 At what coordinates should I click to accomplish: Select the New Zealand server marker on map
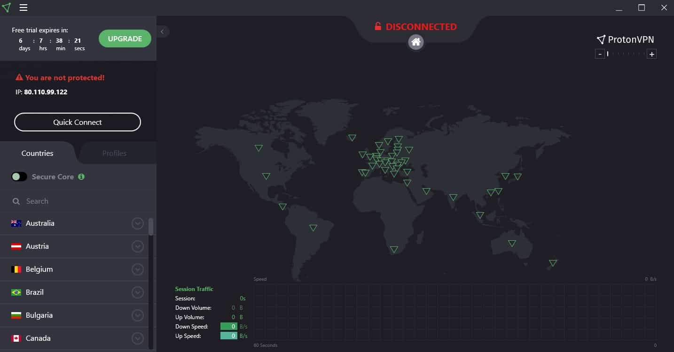(x=553, y=263)
